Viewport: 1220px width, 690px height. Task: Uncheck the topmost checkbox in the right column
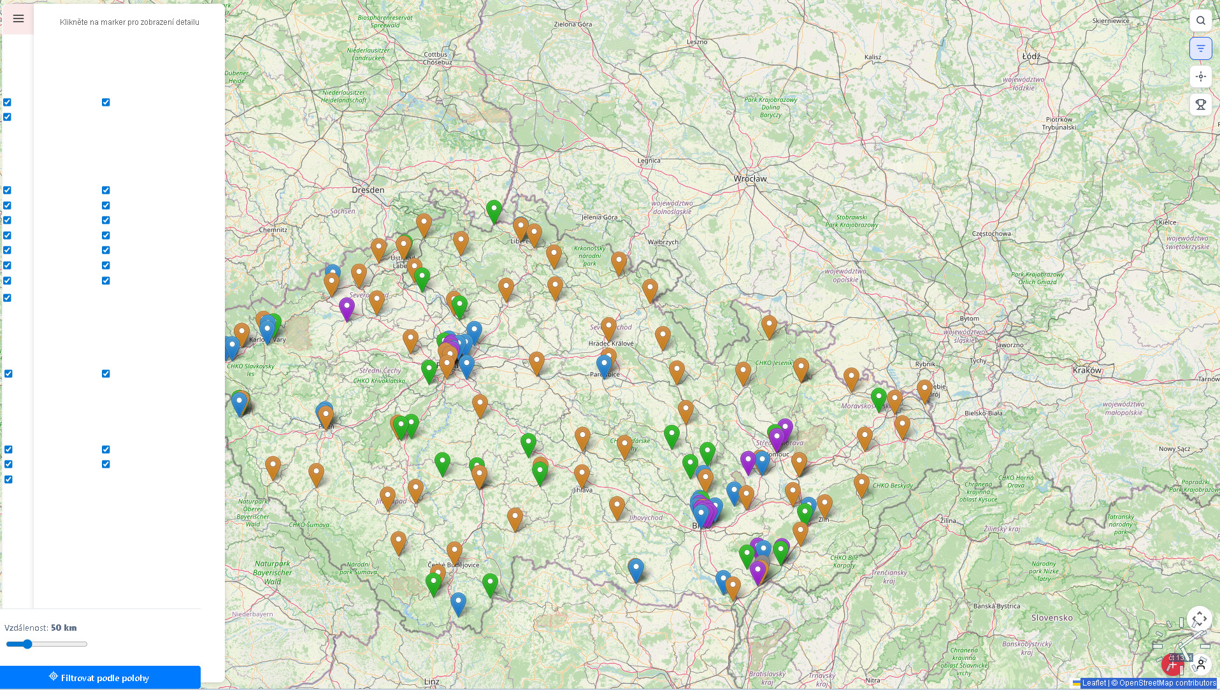106,103
